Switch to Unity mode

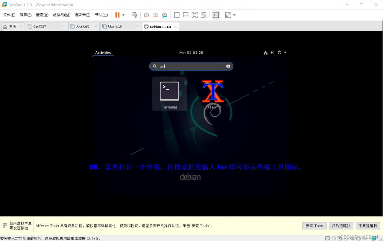point(203,15)
